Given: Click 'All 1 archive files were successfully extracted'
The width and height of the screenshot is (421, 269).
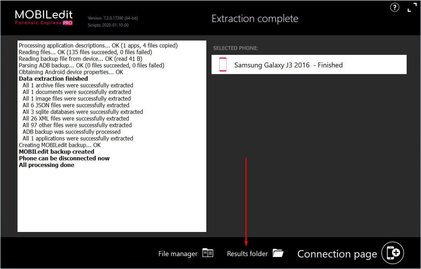Looking at the screenshot, I should pos(78,85).
